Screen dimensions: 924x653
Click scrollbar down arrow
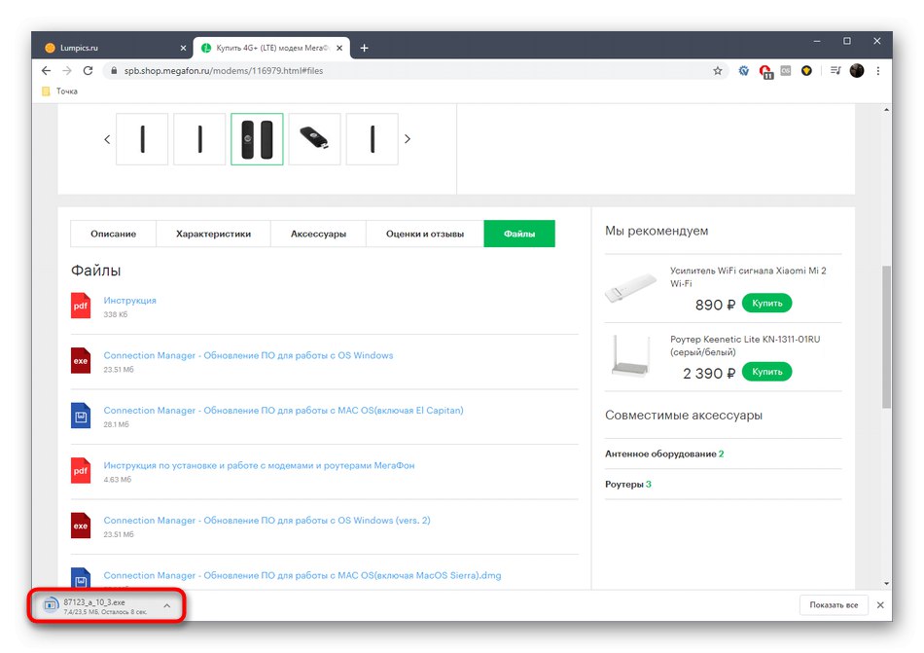(886, 584)
